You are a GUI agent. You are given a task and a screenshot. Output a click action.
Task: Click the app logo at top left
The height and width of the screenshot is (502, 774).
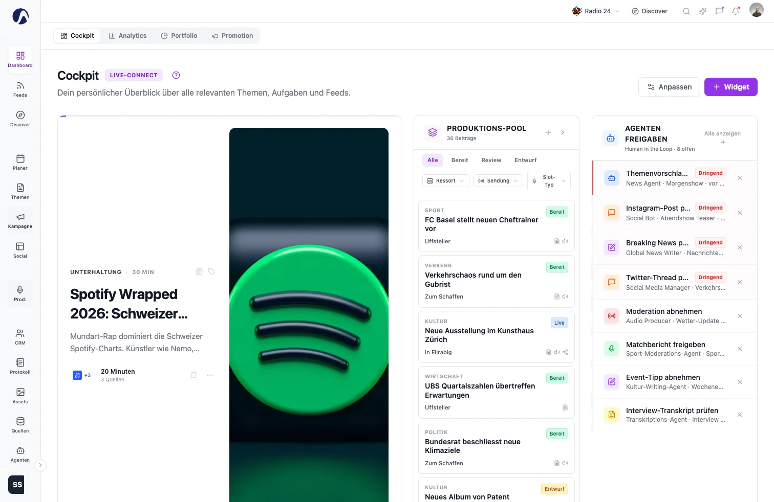[20, 16]
